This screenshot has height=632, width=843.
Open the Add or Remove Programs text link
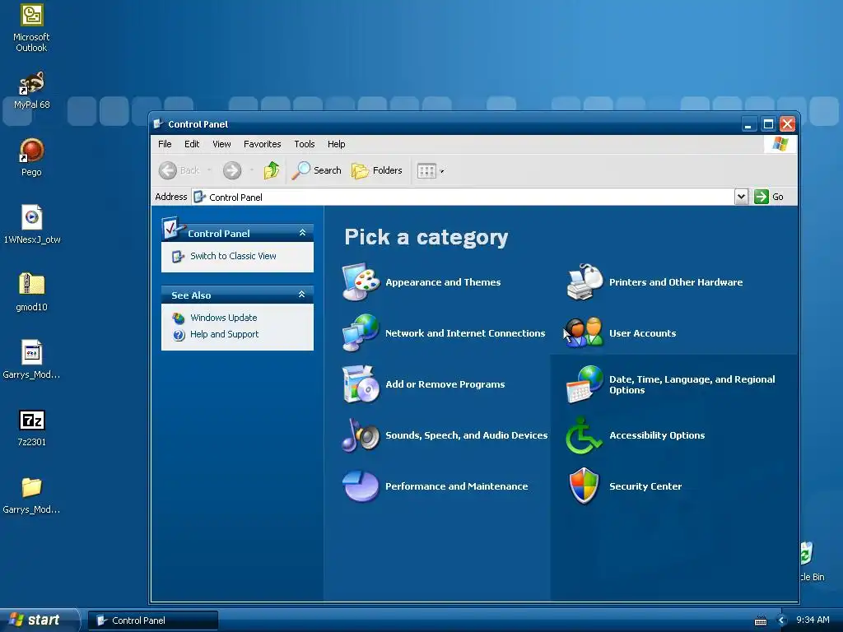click(445, 384)
